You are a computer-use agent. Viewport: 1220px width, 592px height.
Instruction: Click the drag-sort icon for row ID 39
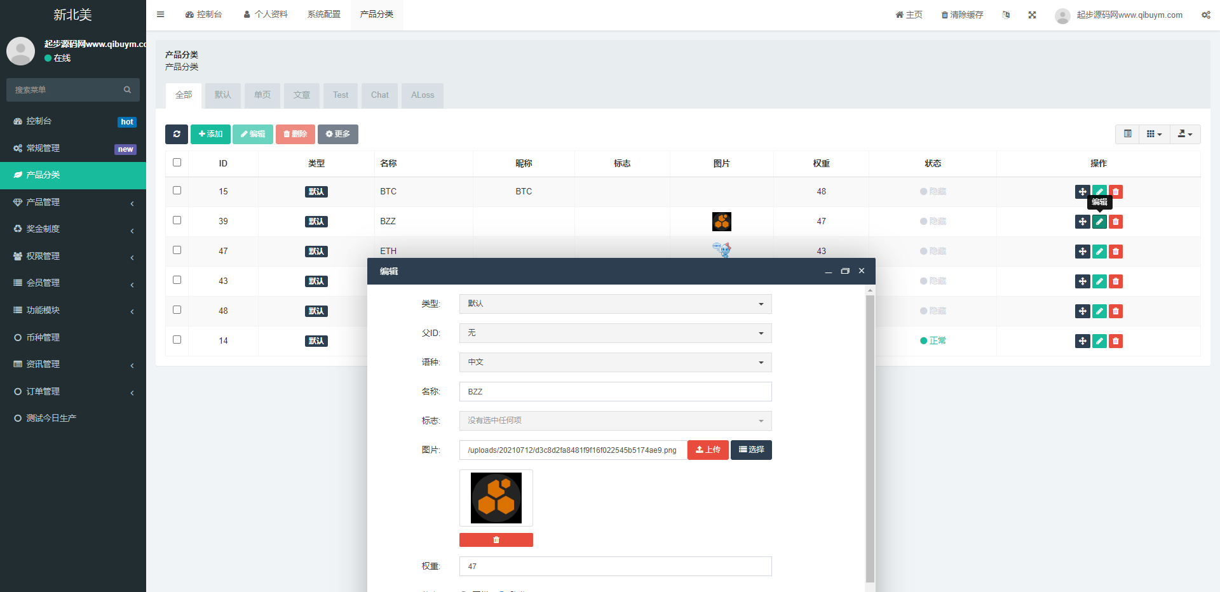1083,222
